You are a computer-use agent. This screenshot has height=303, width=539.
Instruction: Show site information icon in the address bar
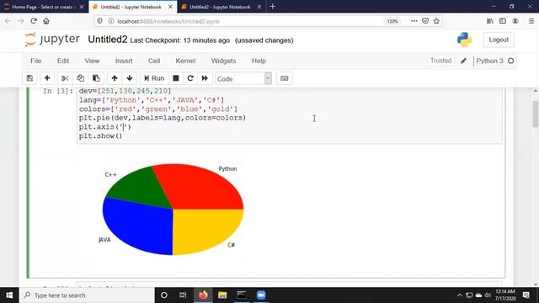[x=111, y=21]
